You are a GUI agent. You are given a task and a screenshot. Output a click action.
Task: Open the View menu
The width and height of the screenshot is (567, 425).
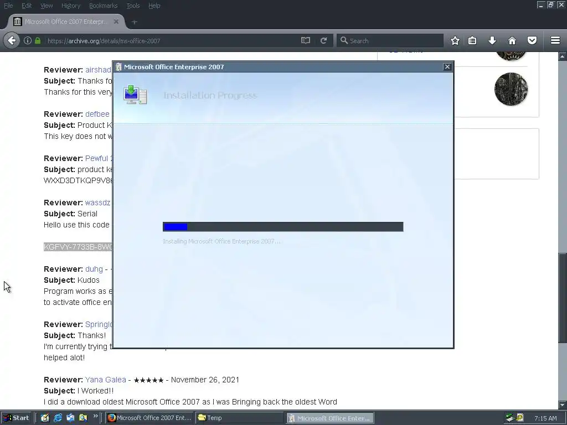47,6
